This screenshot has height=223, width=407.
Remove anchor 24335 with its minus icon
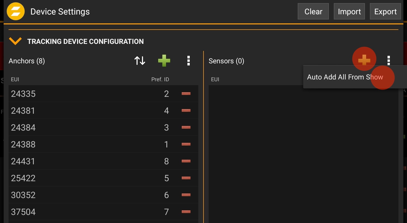click(186, 94)
